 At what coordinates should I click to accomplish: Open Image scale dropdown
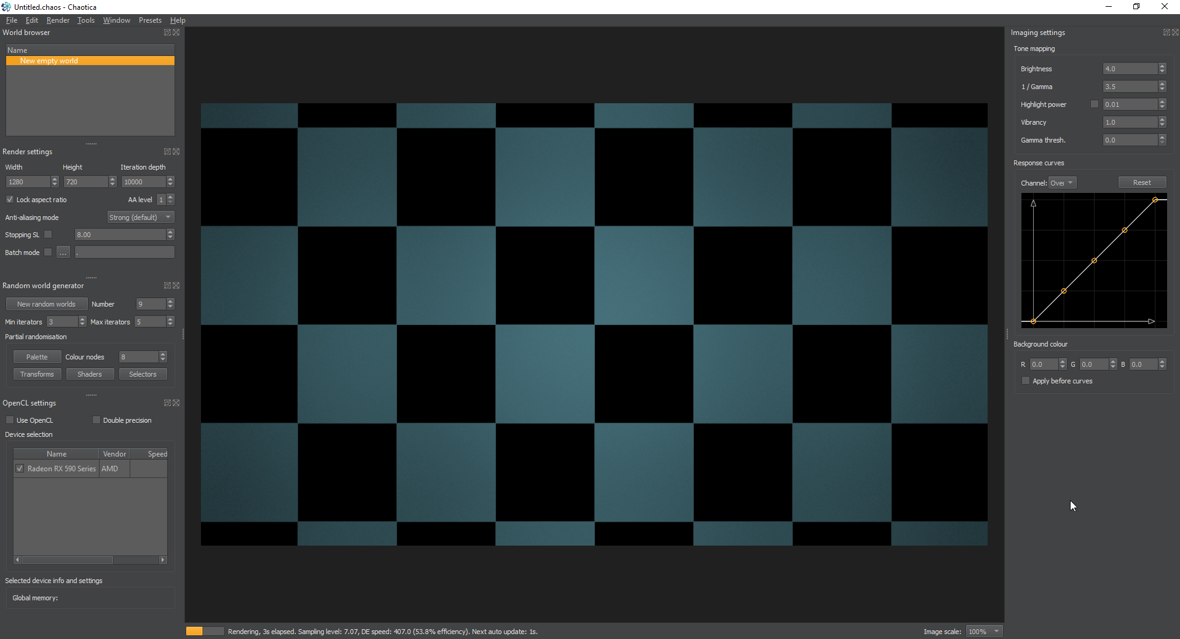(x=984, y=632)
